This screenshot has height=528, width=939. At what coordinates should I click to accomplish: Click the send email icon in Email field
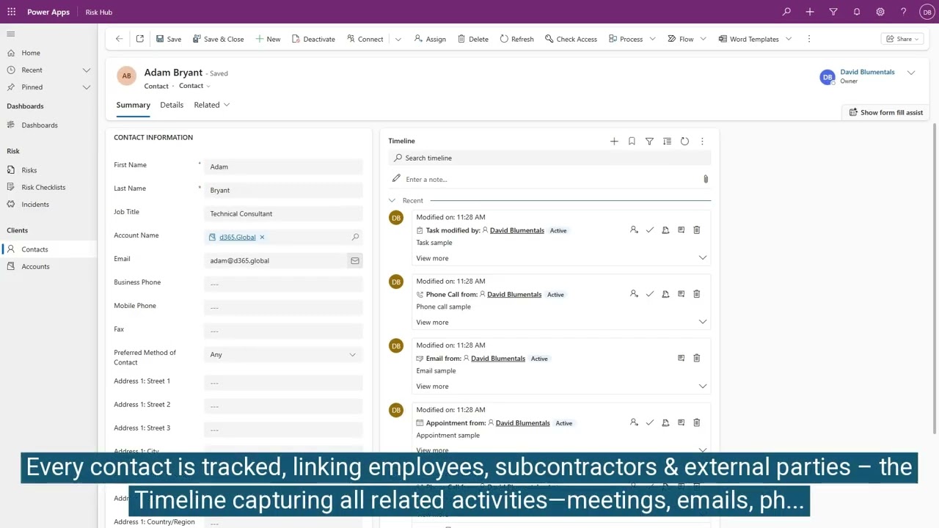(x=355, y=260)
